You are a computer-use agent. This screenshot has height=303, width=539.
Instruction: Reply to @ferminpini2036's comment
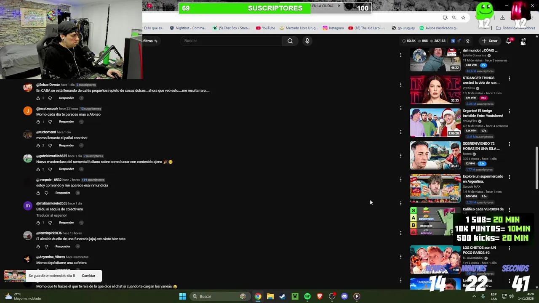pyautogui.click(x=63, y=246)
